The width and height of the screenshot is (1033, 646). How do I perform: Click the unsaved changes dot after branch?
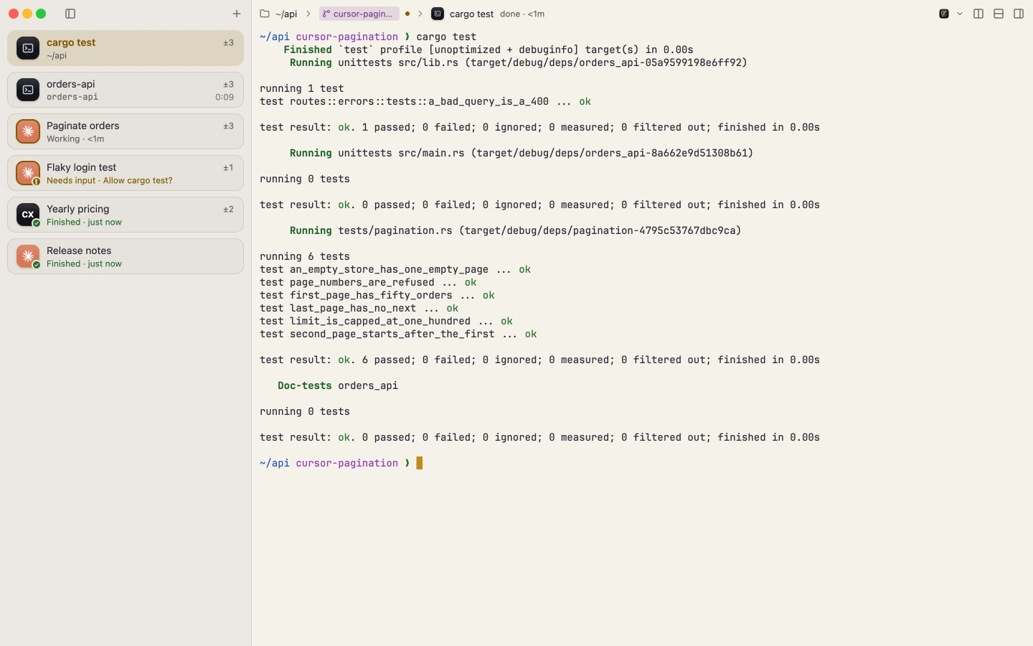tap(407, 14)
